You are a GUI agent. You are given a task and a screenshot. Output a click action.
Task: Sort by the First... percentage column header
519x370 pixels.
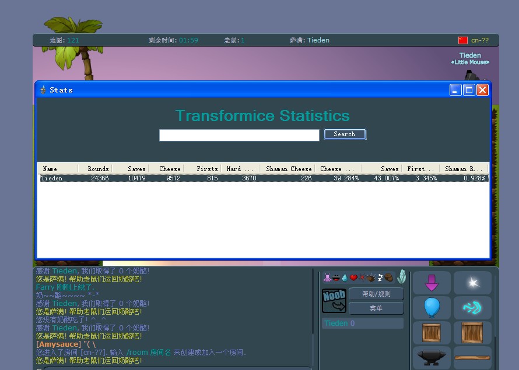[420, 169]
